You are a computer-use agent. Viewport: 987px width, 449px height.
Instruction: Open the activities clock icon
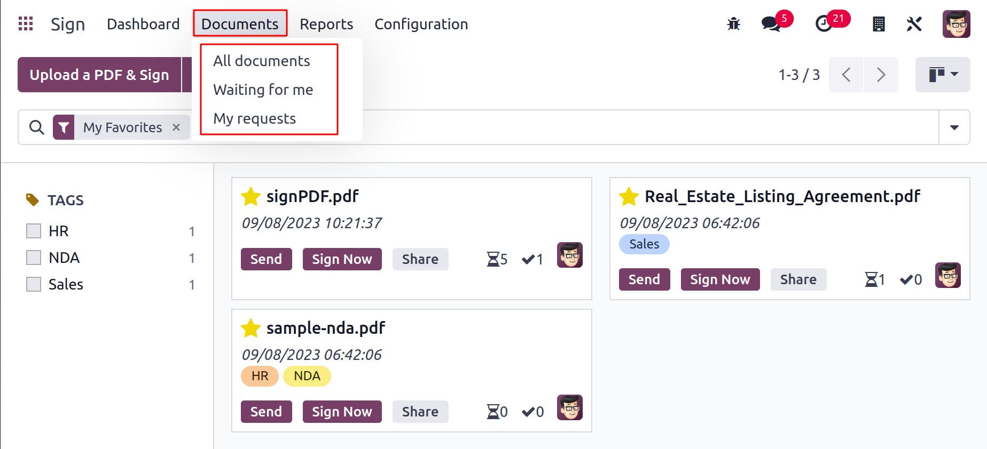(824, 24)
